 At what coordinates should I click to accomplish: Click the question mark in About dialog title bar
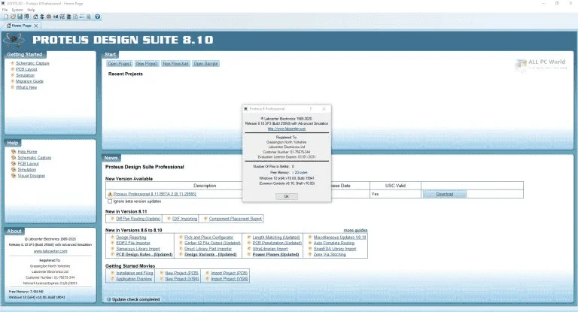pyautogui.click(x=311, y=109)
